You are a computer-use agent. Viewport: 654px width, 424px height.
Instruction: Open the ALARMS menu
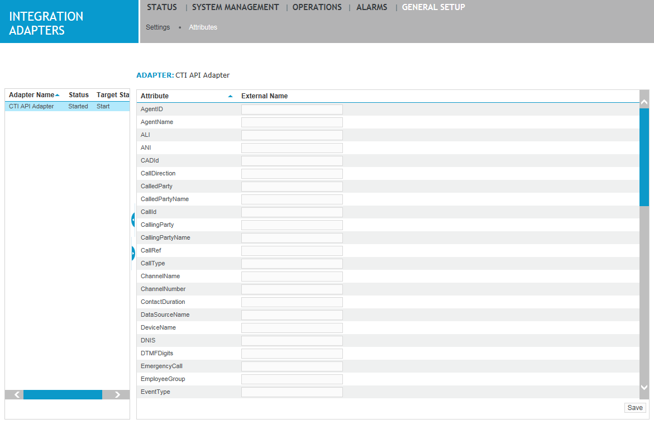(371, 7)
